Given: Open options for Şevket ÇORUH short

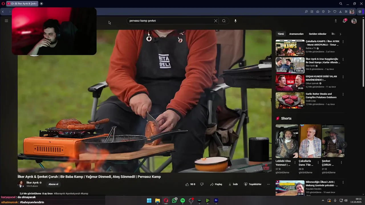Looking at the screenshot, I should tap(341, 162).
